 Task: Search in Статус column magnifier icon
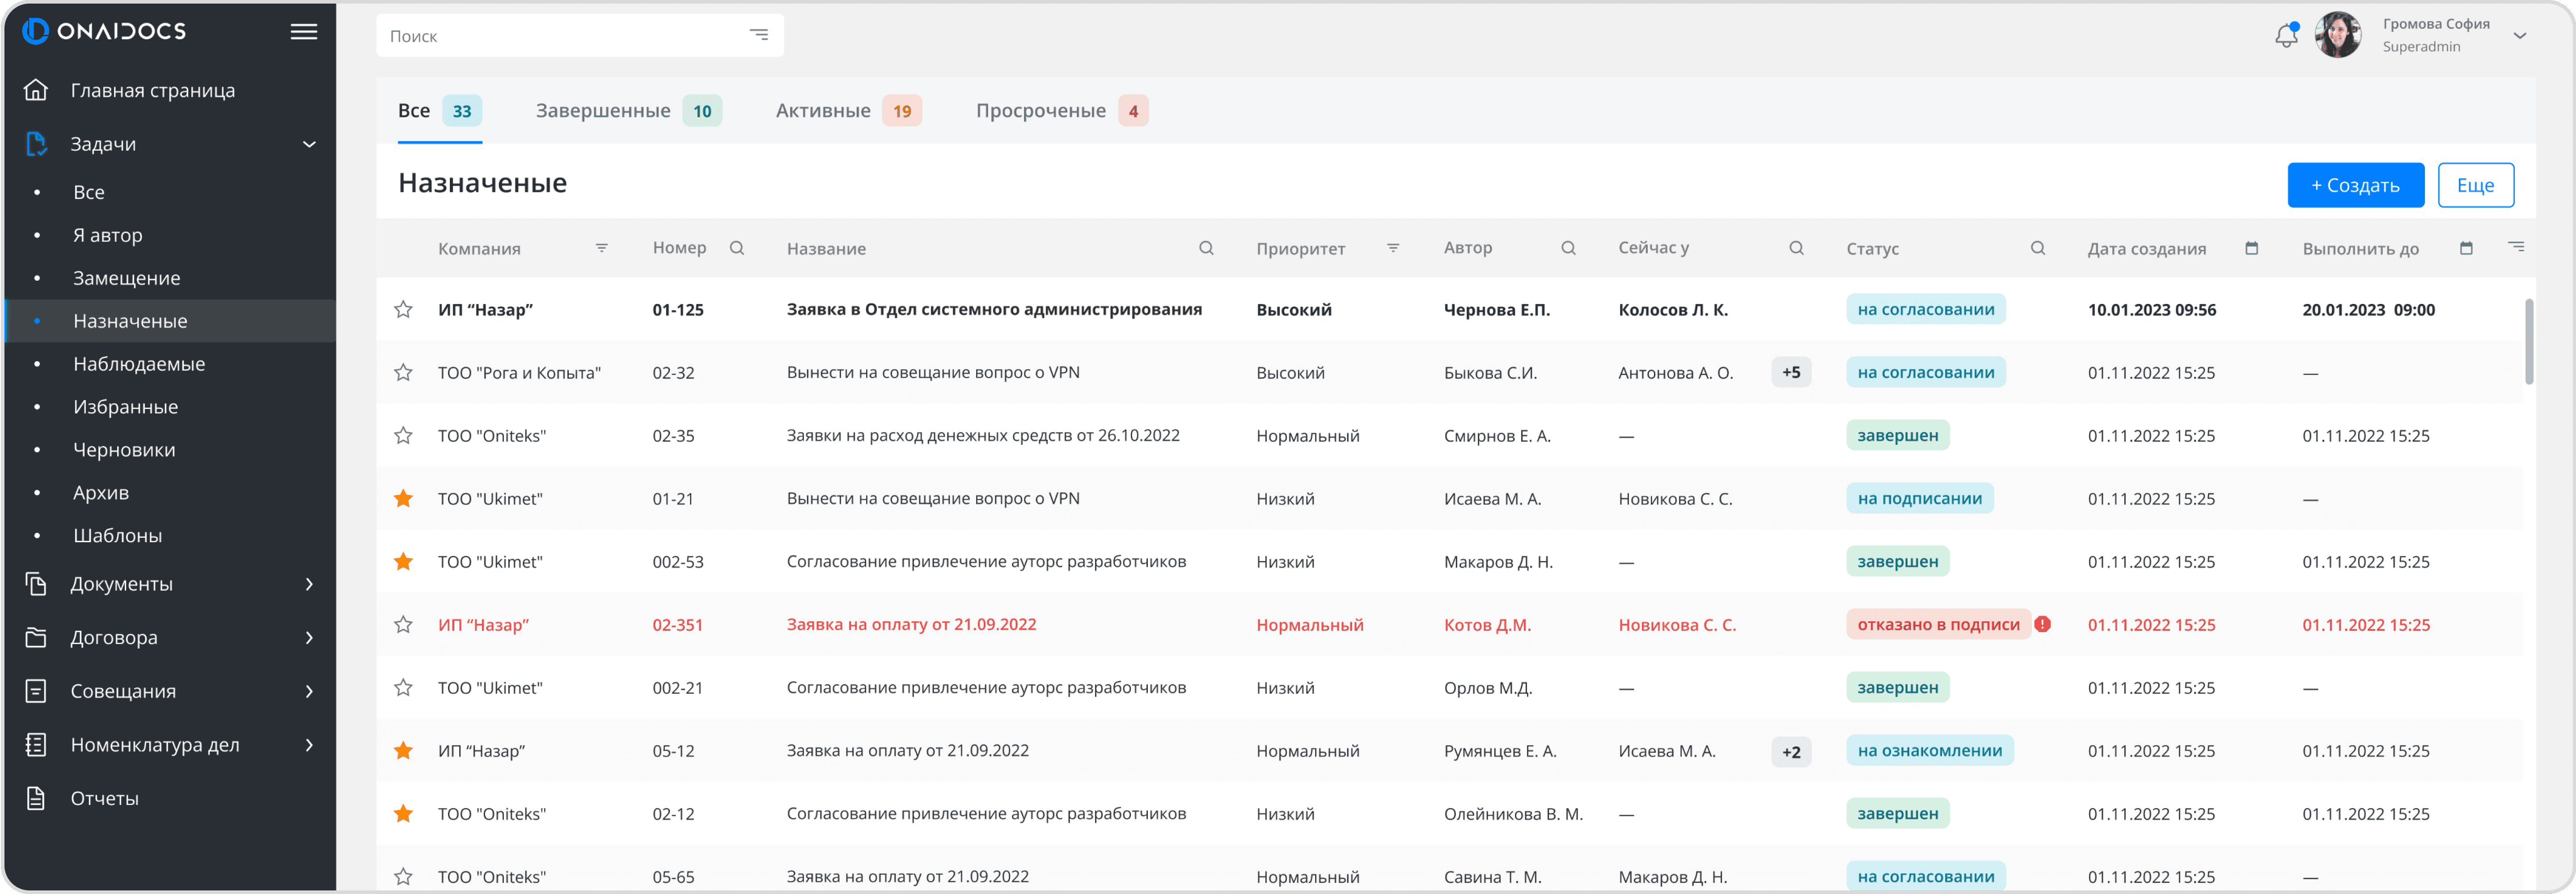(x=2037, y=248)
